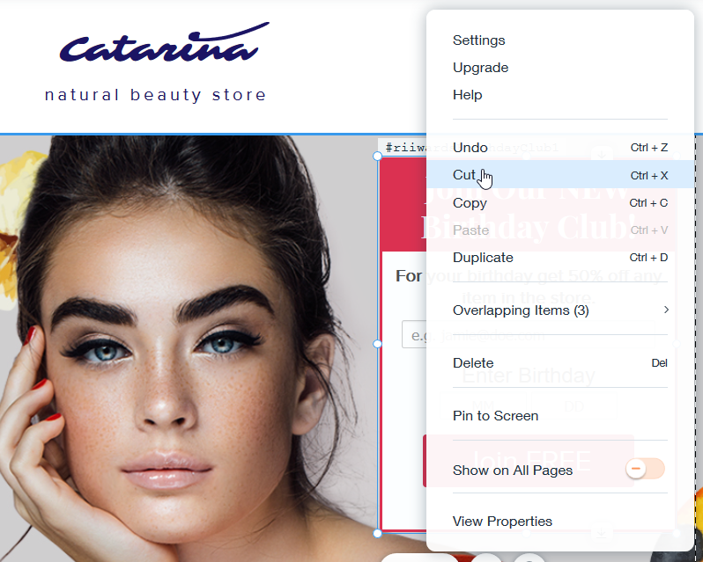Open the Help menu entry
Viewport: 703px width, 562px height.
(x=468, y=95)
